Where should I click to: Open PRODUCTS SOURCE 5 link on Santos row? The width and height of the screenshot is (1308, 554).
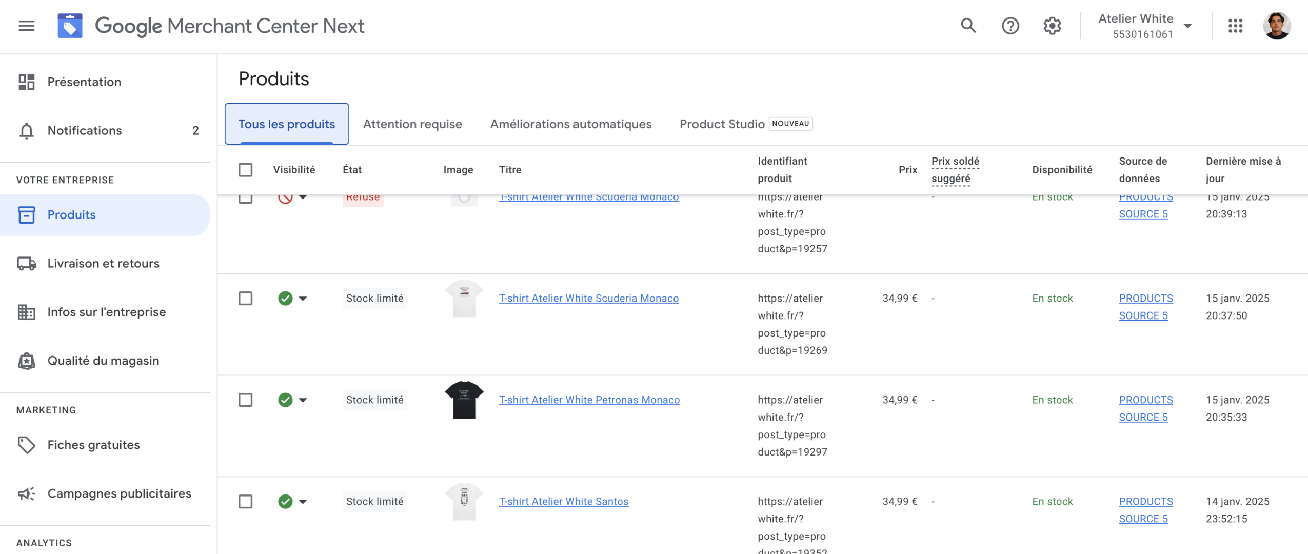(x=1145, y=510)
